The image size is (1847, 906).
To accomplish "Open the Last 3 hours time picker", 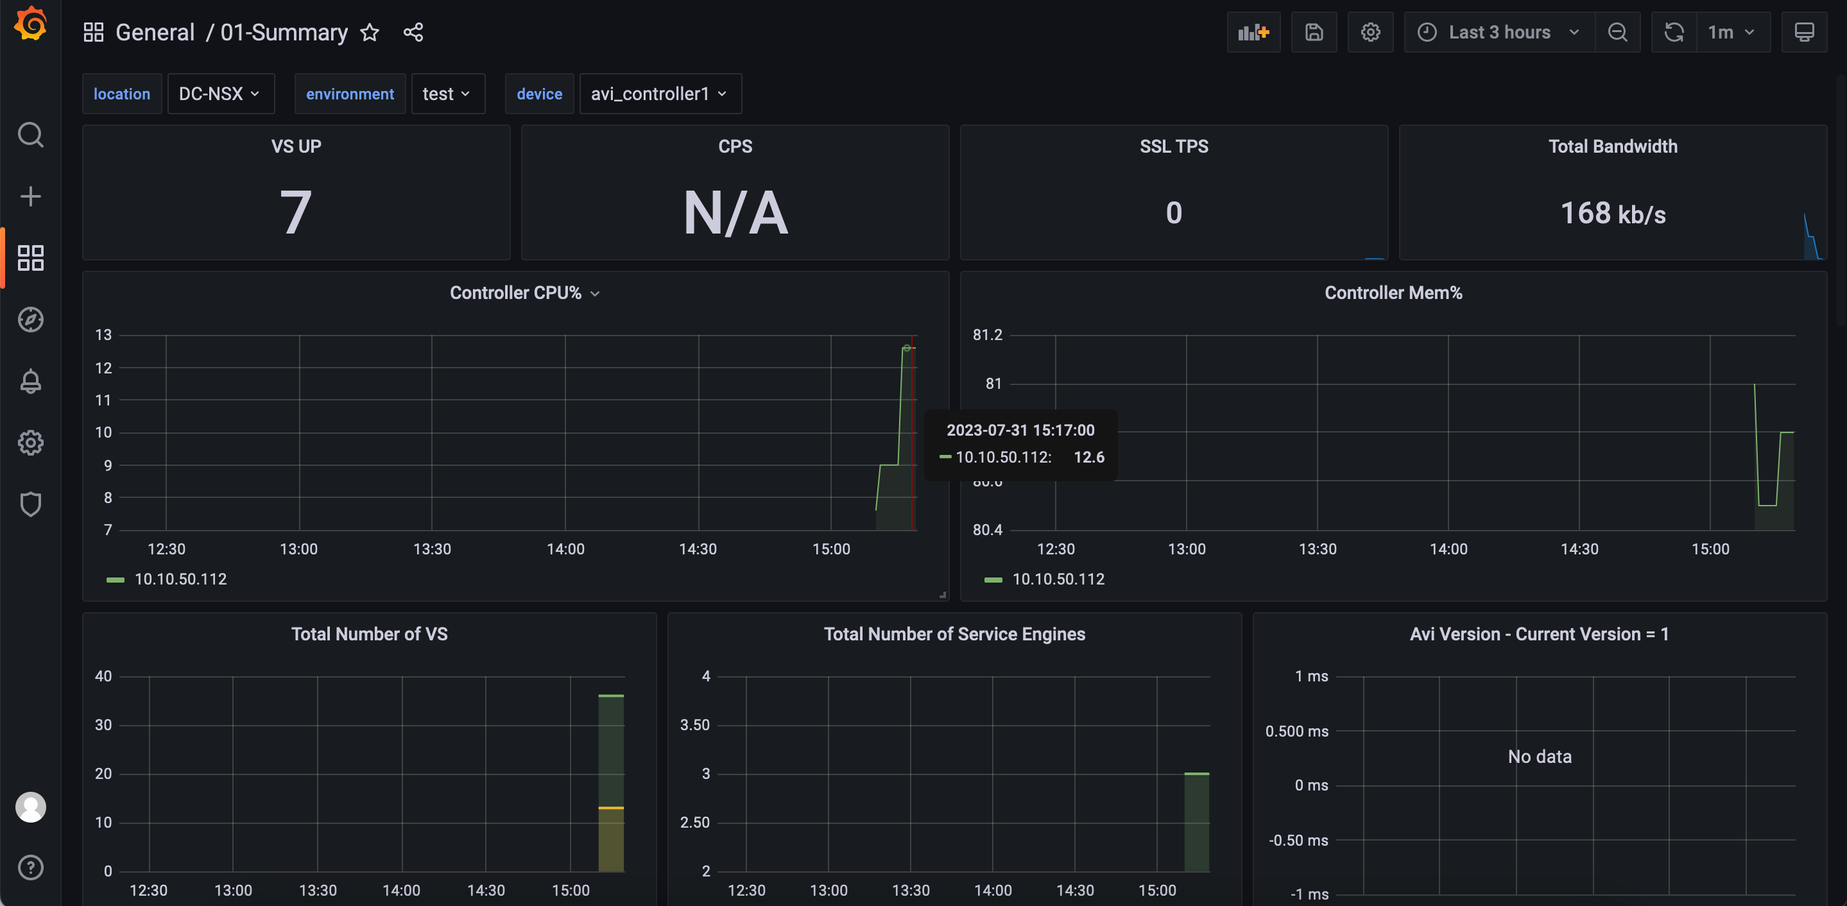I will pyautogui.click(x=1499, y=32).
